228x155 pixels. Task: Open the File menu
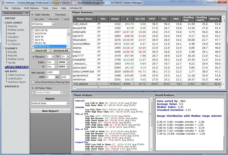coord(6,8)
